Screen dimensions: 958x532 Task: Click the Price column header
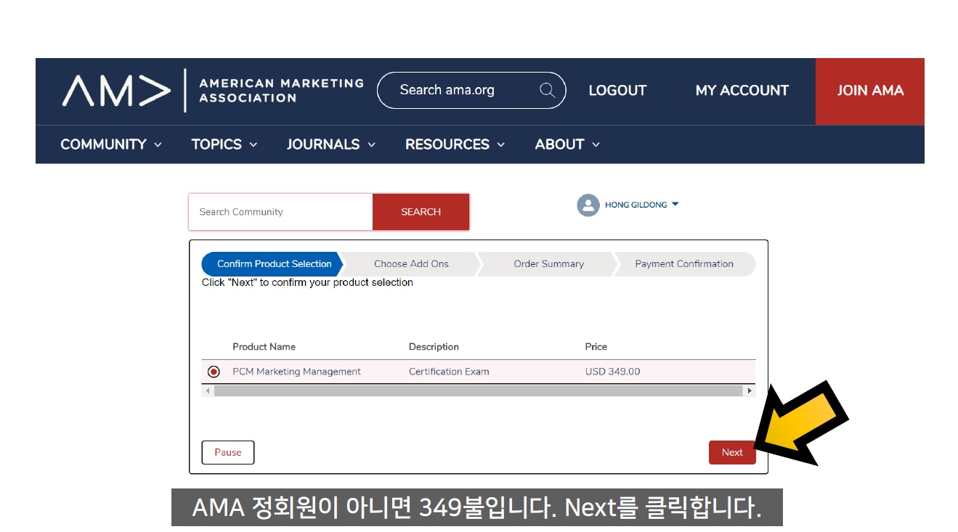pos(596,347)
